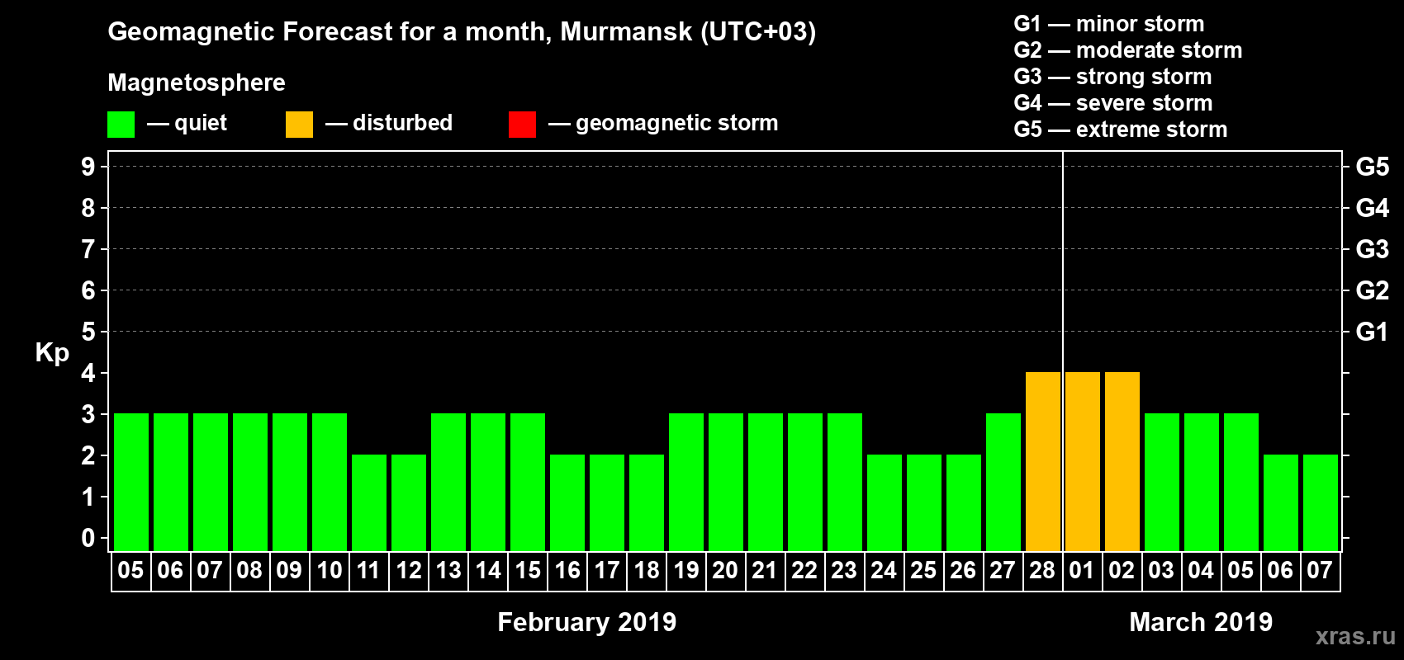Click date label 10 on the axis
The width and height of the screenshot is (1404, 660).
329,570
